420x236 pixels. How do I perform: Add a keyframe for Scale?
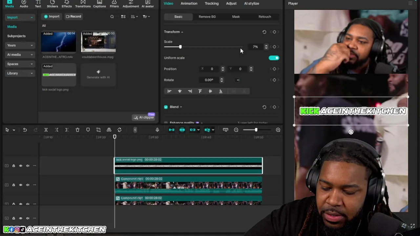(x=274, y=47)
